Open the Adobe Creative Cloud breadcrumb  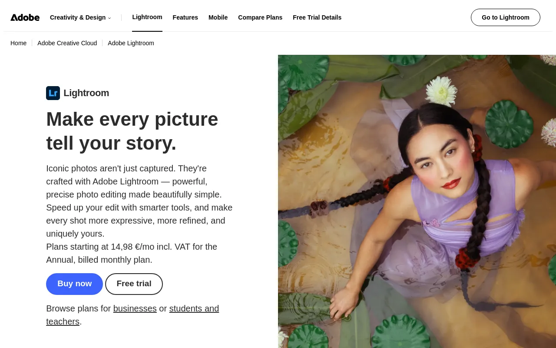pos(67,43)
